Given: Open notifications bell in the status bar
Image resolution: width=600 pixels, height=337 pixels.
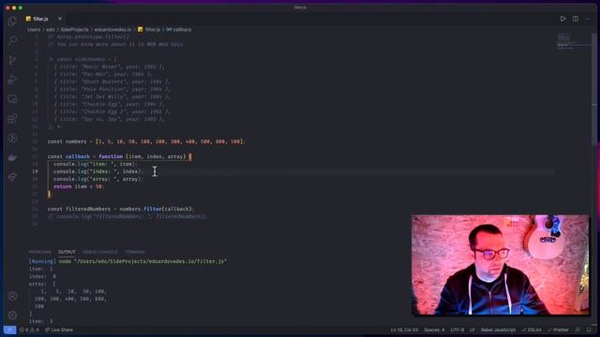Looking at the screenshot, I should pos(589,330).
